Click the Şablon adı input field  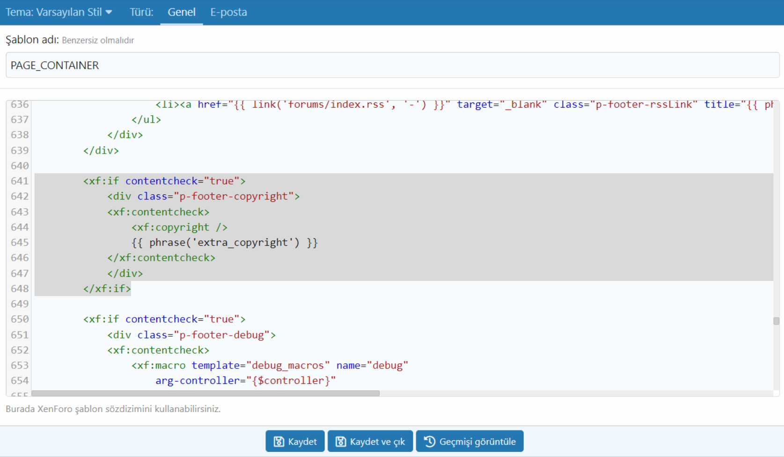[392, 65]
